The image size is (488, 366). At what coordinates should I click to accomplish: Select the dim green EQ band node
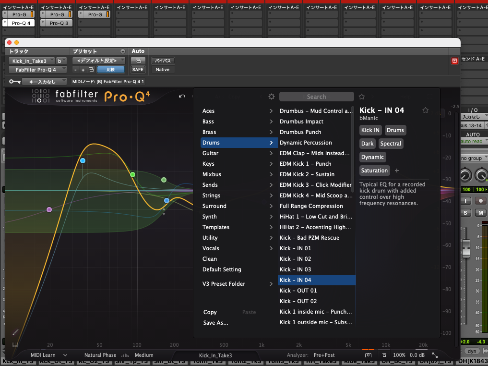164,180
